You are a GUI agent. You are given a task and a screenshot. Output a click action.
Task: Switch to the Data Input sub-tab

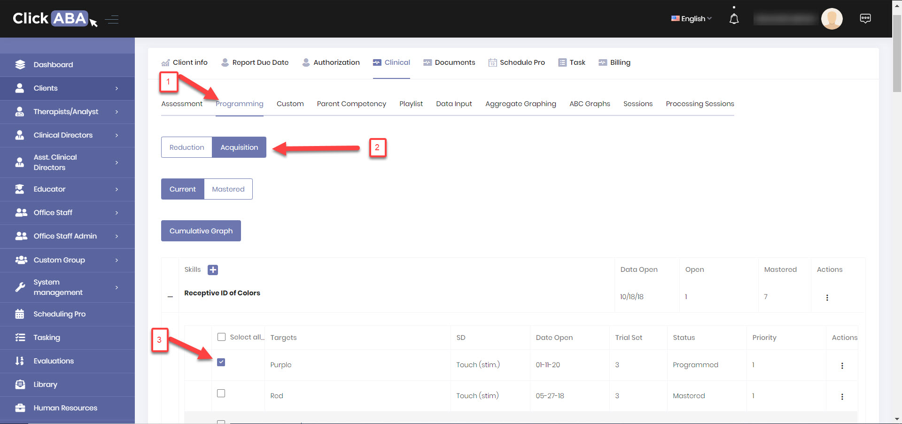pos(454,104)
